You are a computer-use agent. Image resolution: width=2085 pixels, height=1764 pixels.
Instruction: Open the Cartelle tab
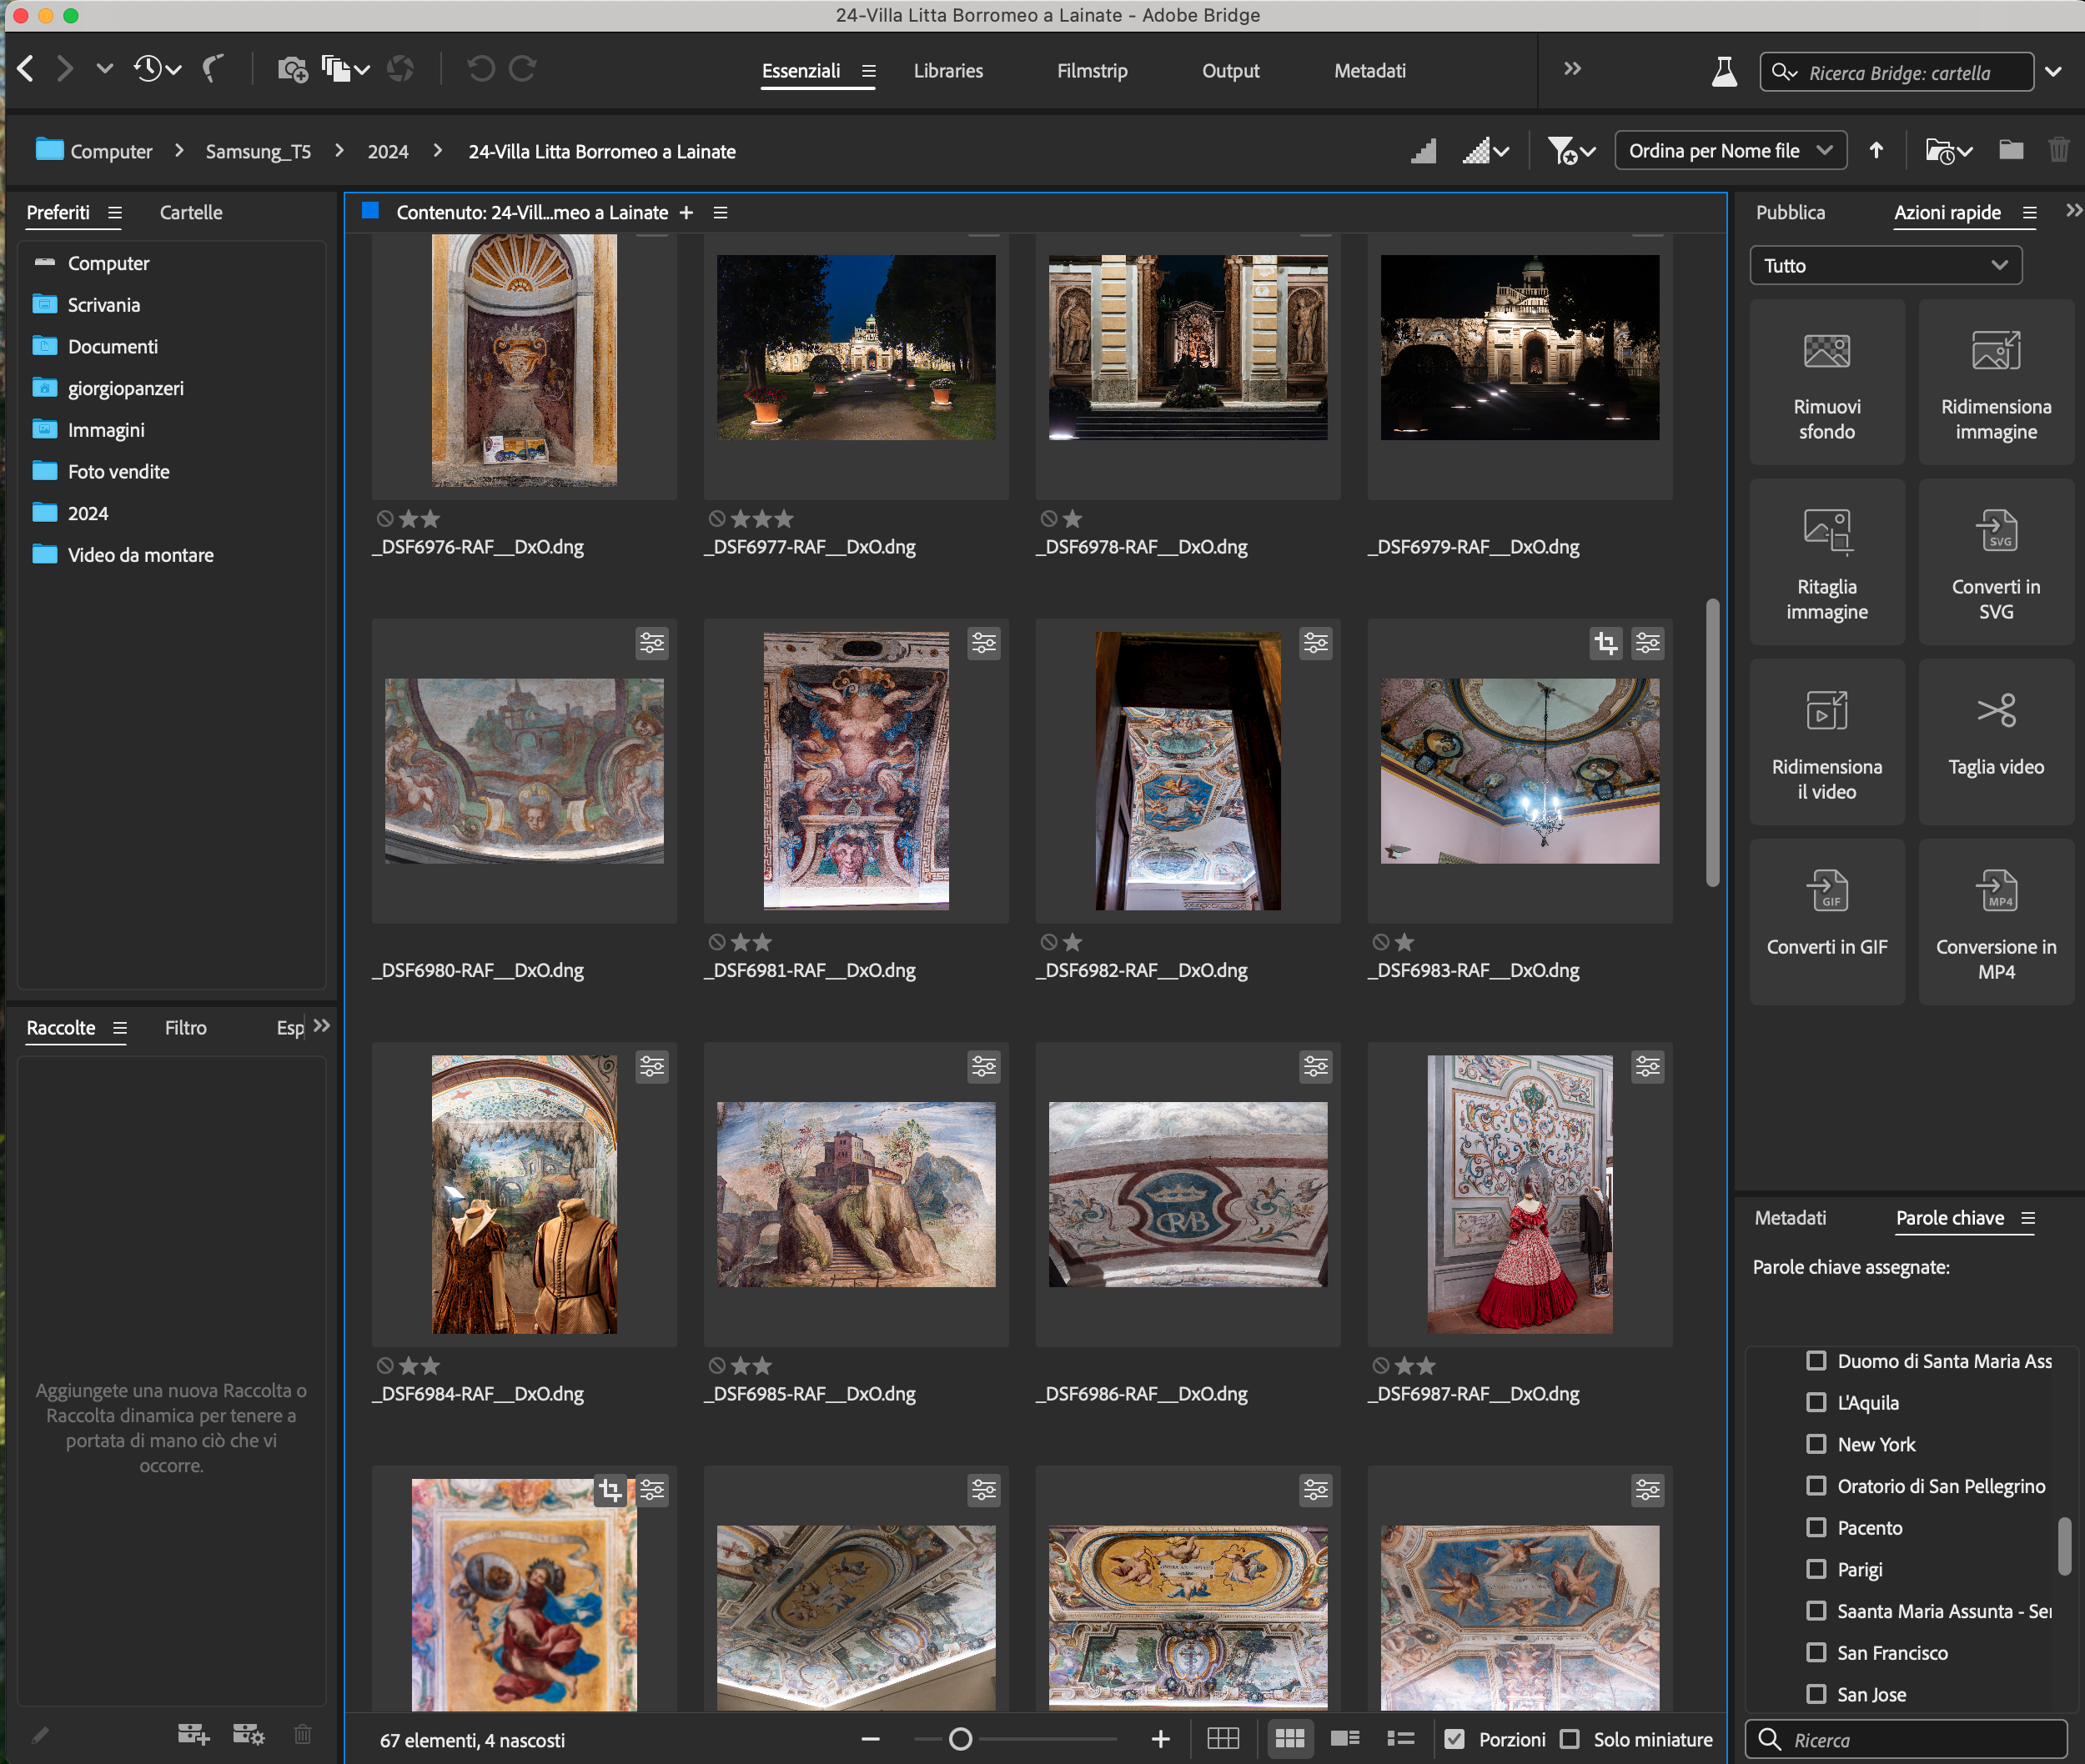coord(191,213)
